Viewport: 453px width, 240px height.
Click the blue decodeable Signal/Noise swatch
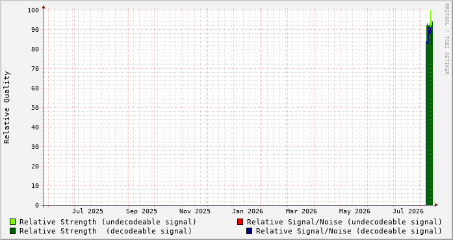(x=250, y=231)
